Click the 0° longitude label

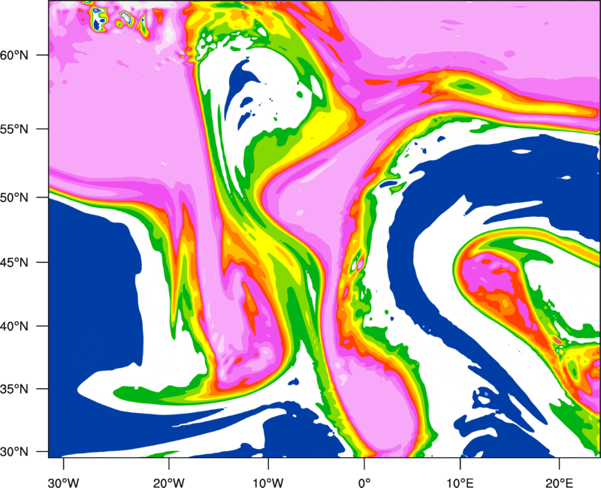click(364, 483)
